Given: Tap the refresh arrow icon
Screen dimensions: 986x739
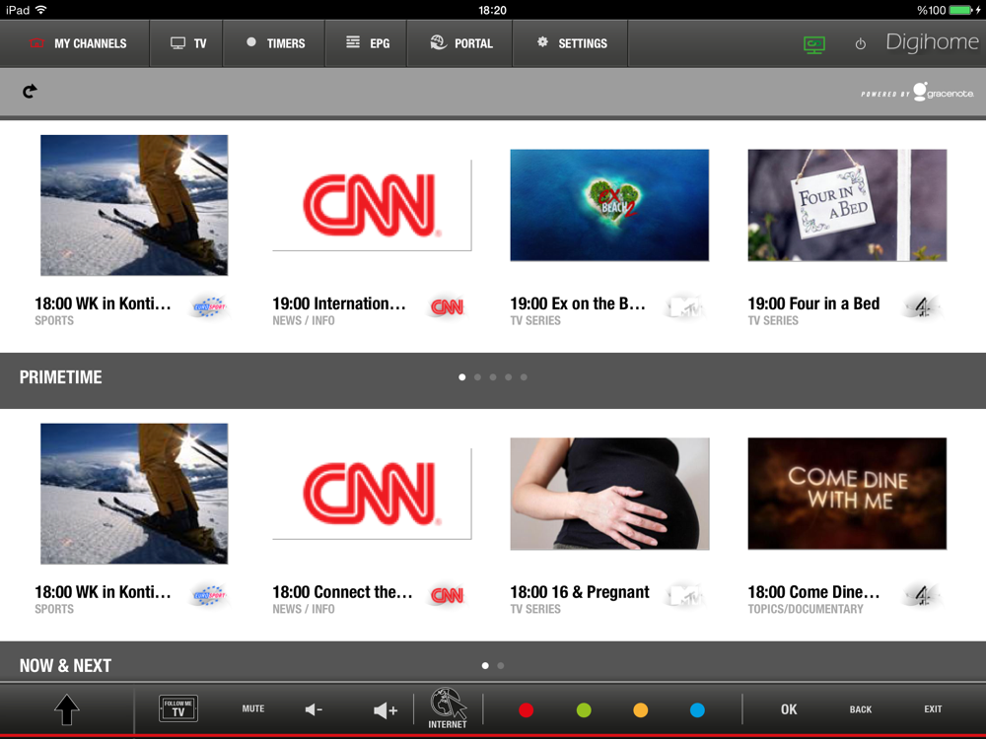Looking at the screenshot, I should pos(30,92).
